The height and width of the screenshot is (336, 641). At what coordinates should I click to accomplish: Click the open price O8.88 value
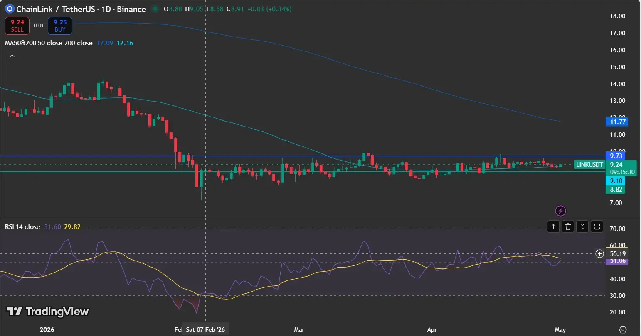(173, 9)
